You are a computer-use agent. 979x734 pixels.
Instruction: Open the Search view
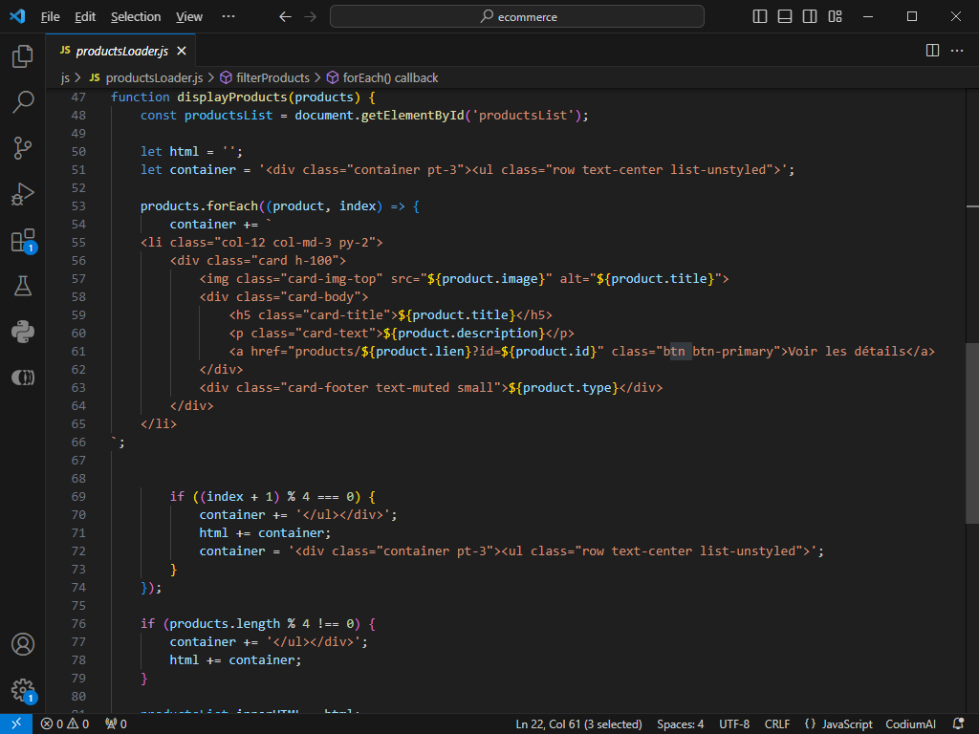[x=23, y=100]
